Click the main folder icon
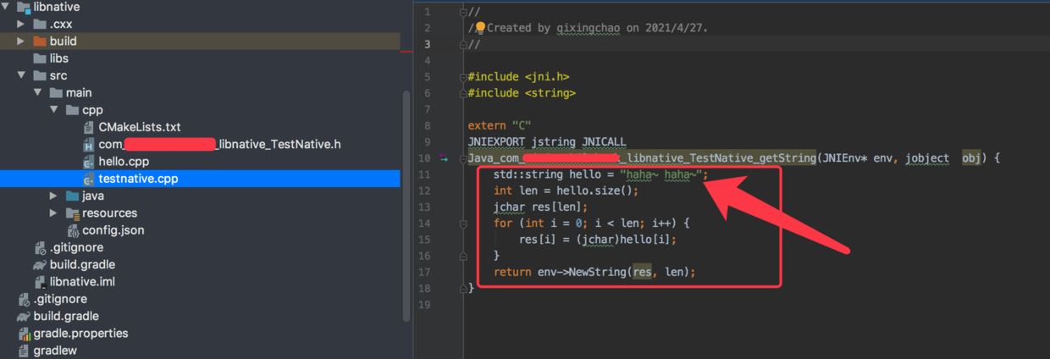Image resolution: width=1050 pixels, height=359 pixels. click(56, 92)
